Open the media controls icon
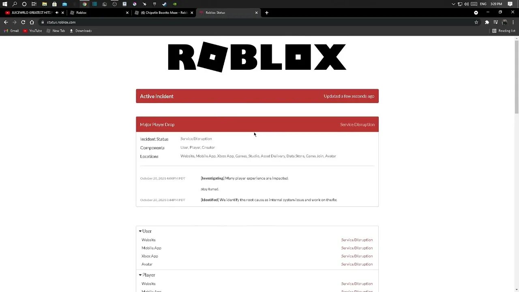519x292 pixels. coord(495,22)
